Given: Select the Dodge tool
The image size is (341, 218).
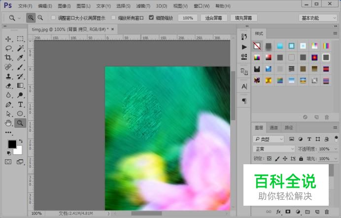Looking at the screenshot, I should pyautogui.click(x=20, y=95).
